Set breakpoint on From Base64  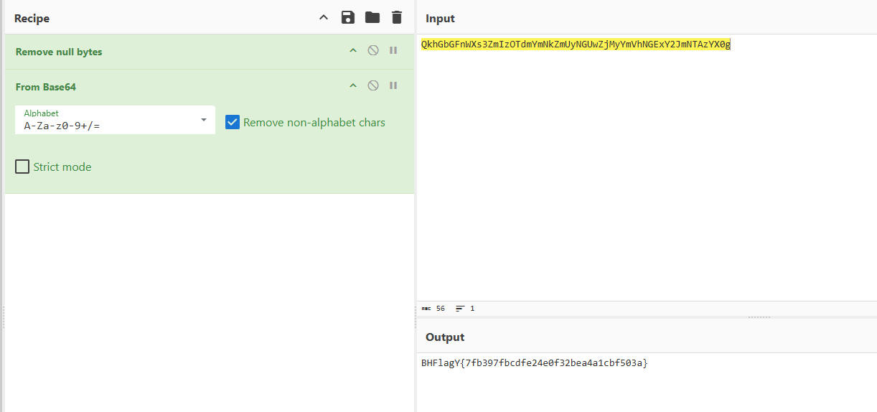tap(393, 86)
